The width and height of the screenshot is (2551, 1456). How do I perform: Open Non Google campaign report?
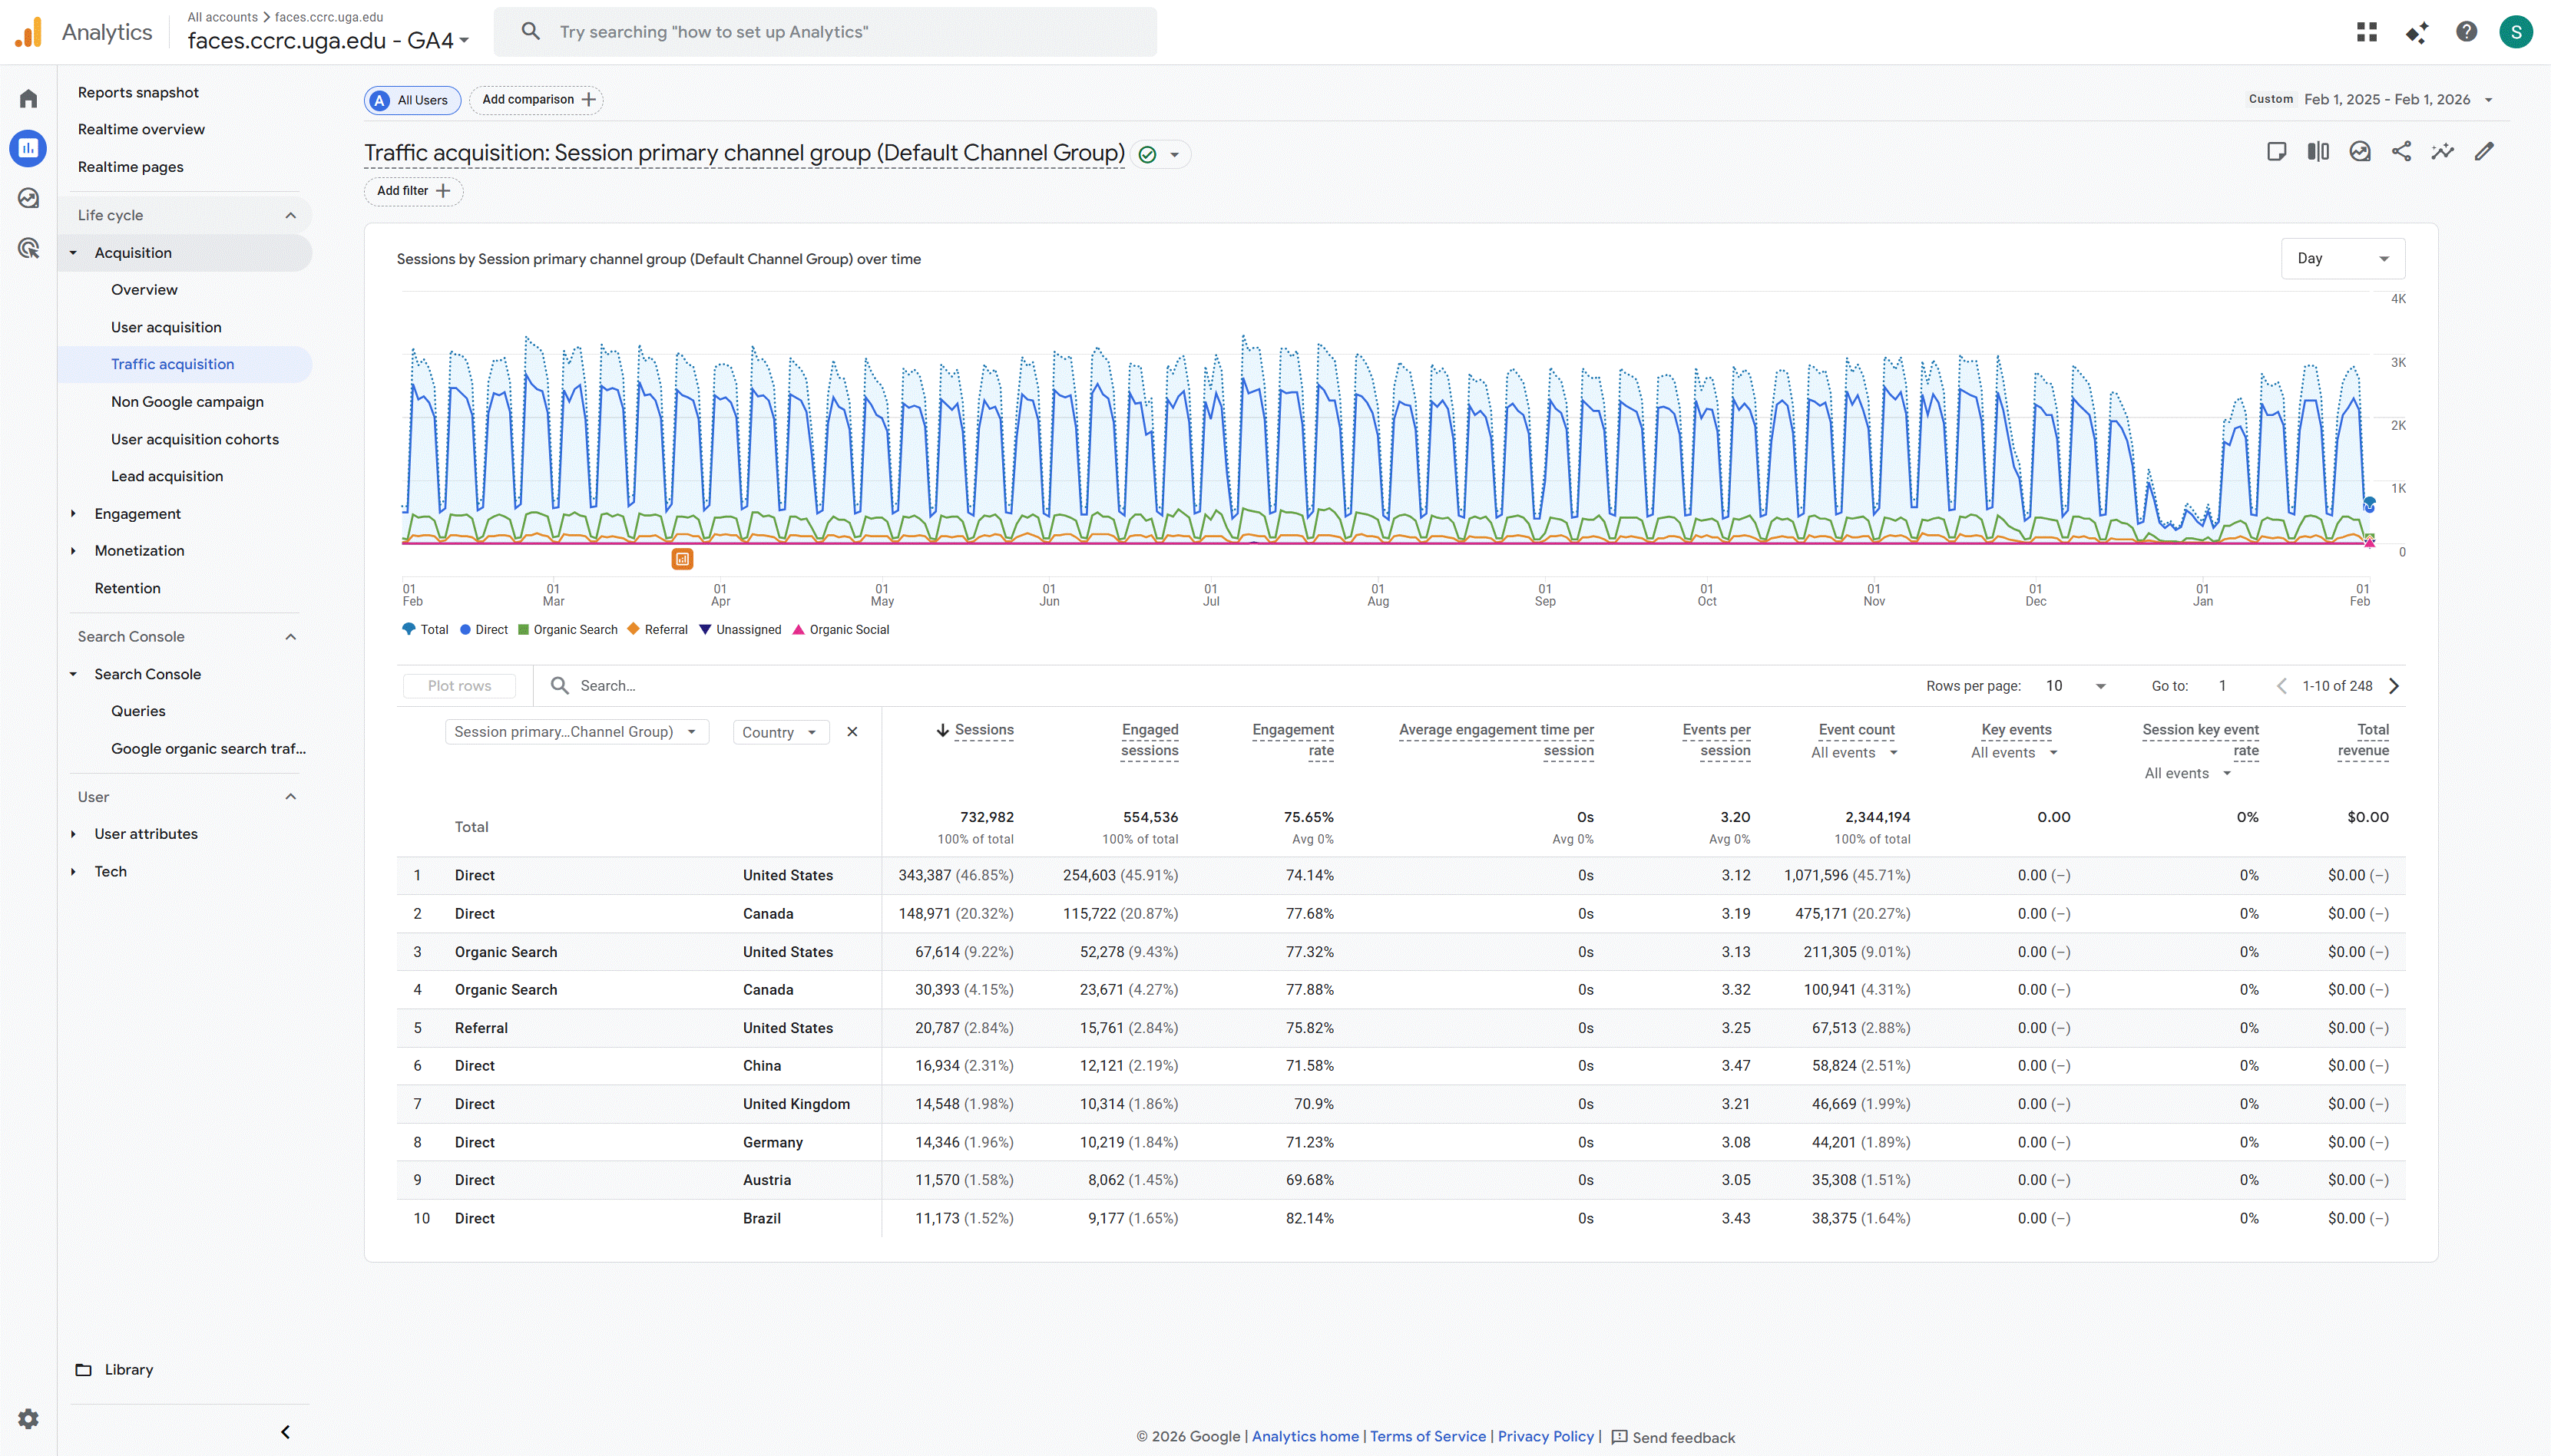click(187, 402)
